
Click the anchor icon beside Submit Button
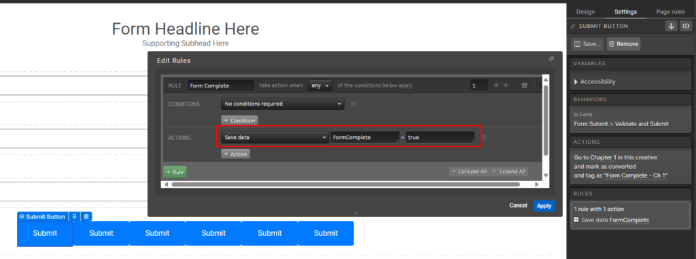point(671,26)
